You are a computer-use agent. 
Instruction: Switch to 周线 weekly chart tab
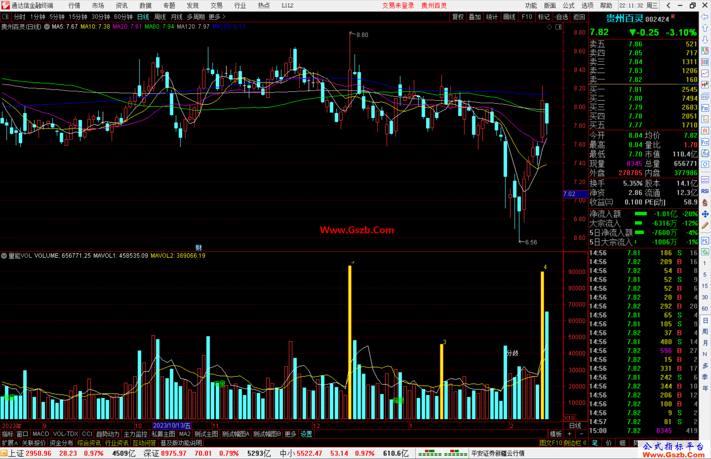click(160, 17)
